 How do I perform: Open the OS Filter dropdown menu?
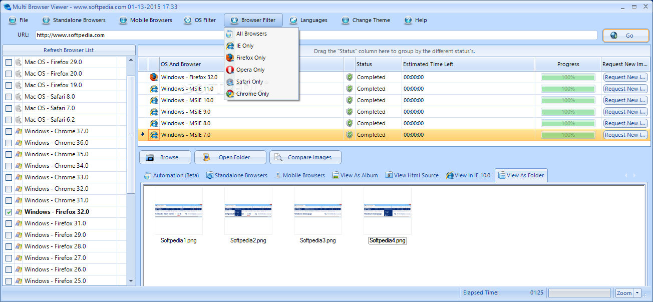click(200, 20)
